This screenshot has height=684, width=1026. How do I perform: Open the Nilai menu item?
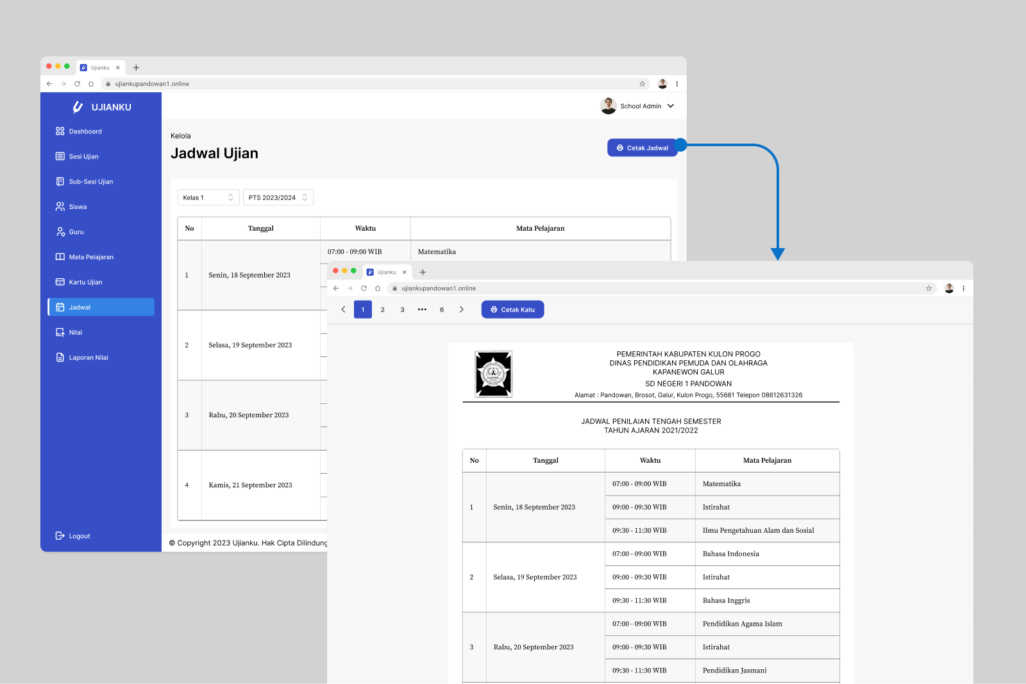point(76,333)
